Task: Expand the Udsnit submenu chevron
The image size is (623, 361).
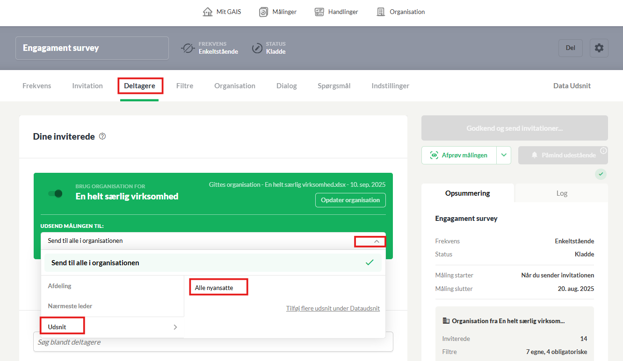Action: [x=175, y=327]
